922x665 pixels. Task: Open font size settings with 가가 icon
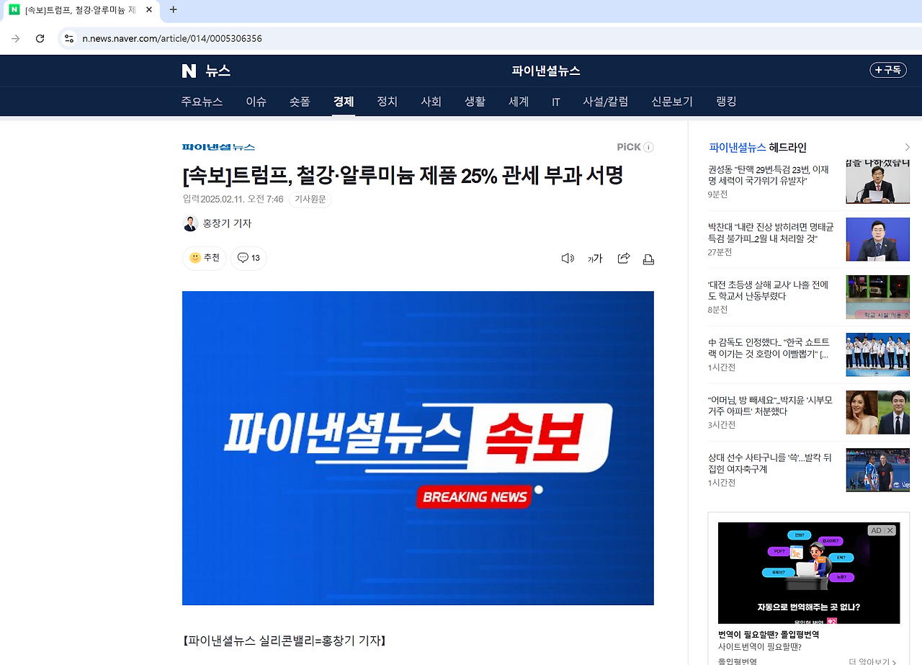tap(595, 258)
